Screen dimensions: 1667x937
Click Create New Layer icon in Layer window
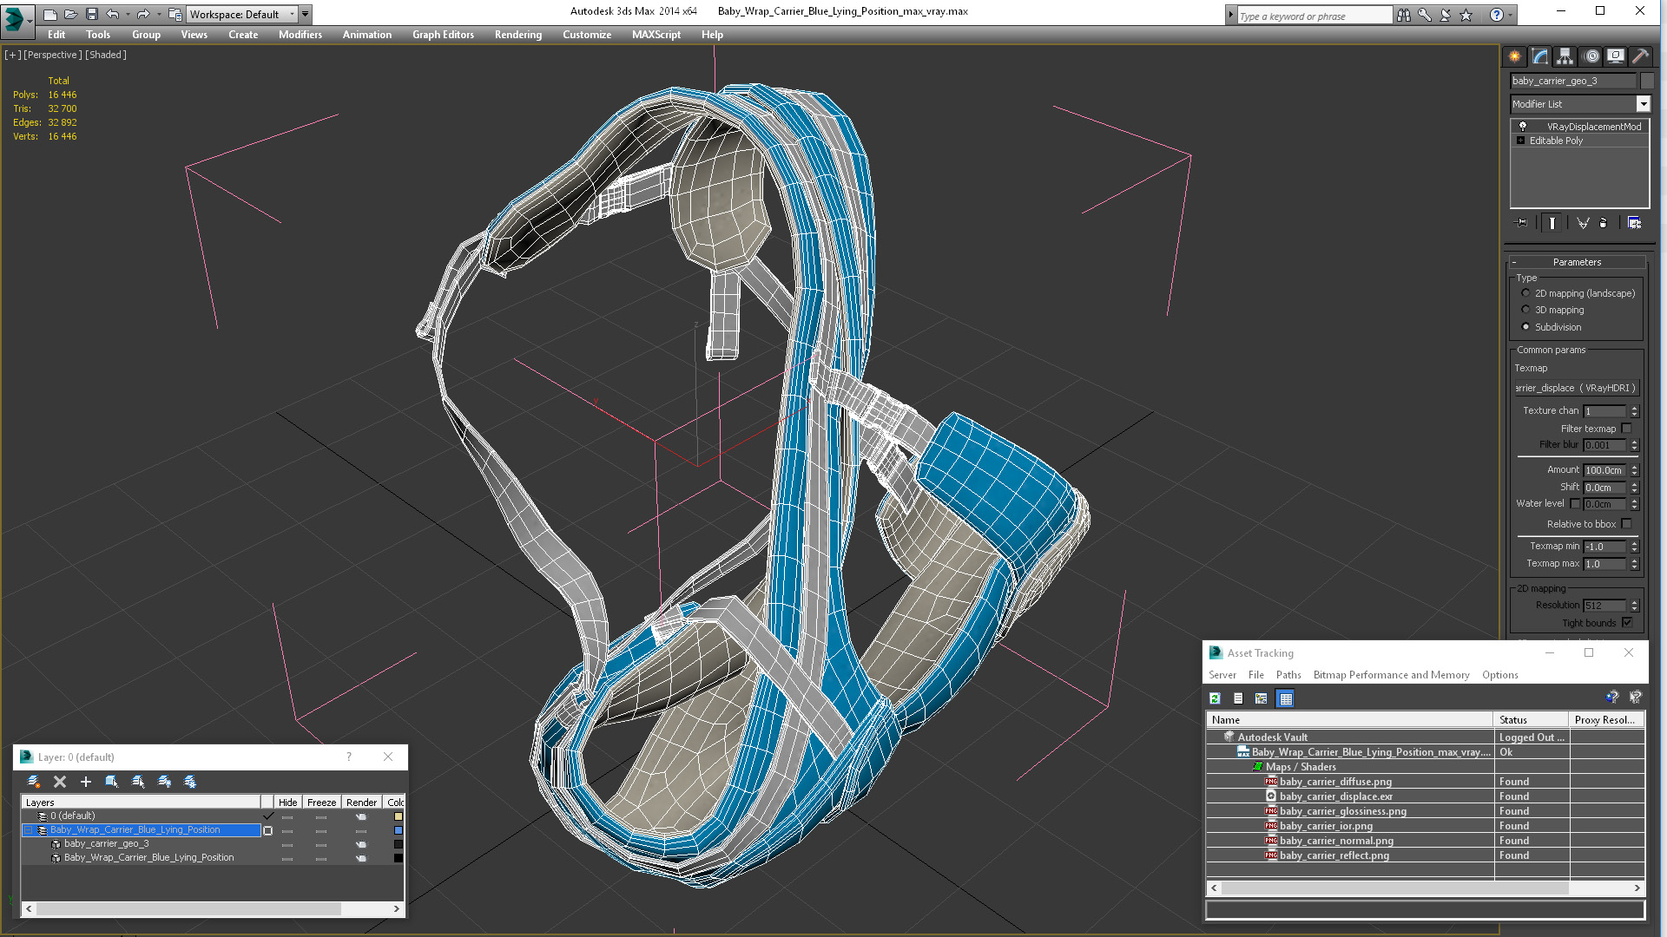[x=33, y=782]
